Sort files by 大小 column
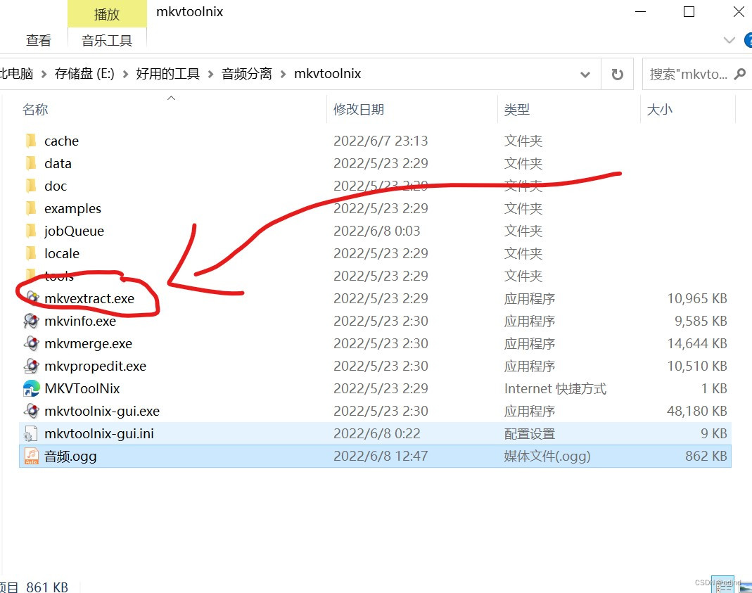This screenshot has height=593, width=752. [659, 109]
